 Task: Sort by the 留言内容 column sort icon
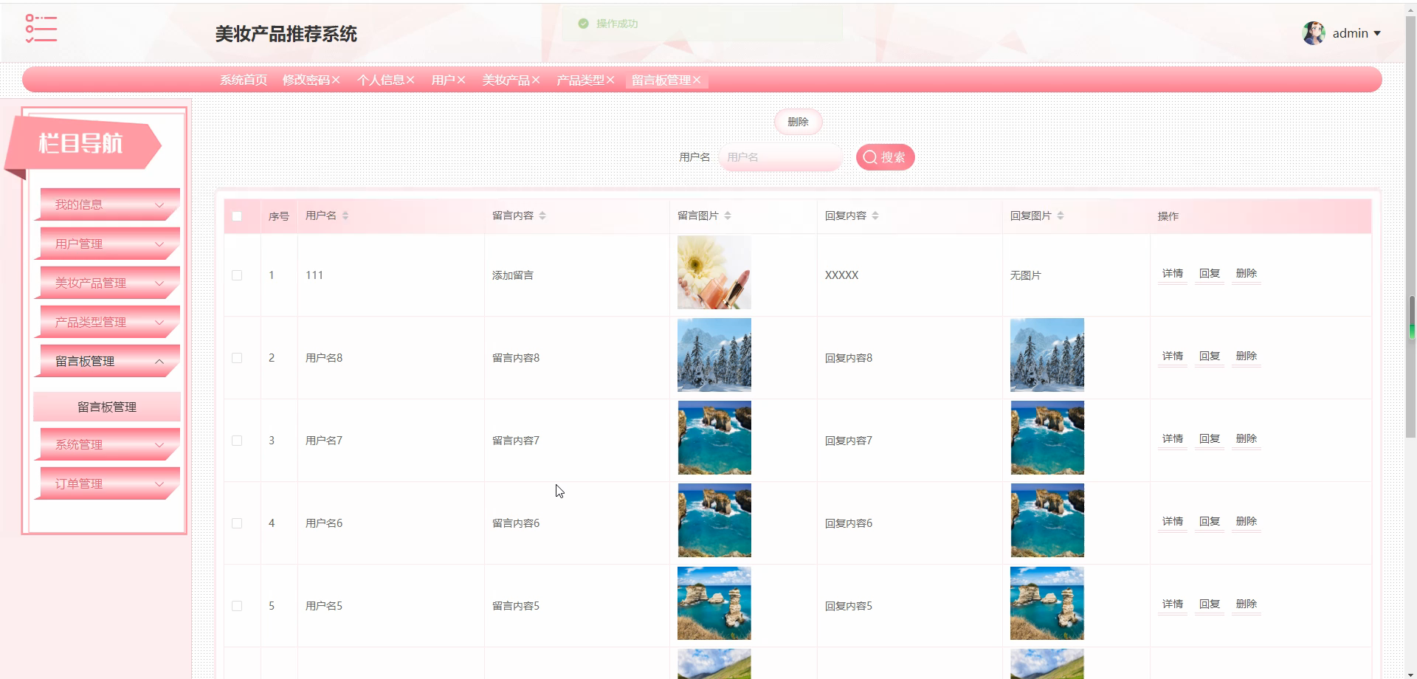[542, 216]
